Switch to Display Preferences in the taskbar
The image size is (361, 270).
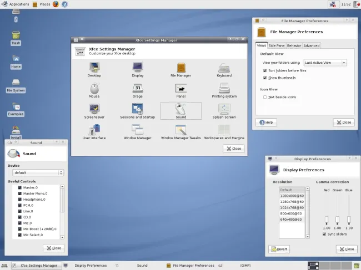point(88,266)
